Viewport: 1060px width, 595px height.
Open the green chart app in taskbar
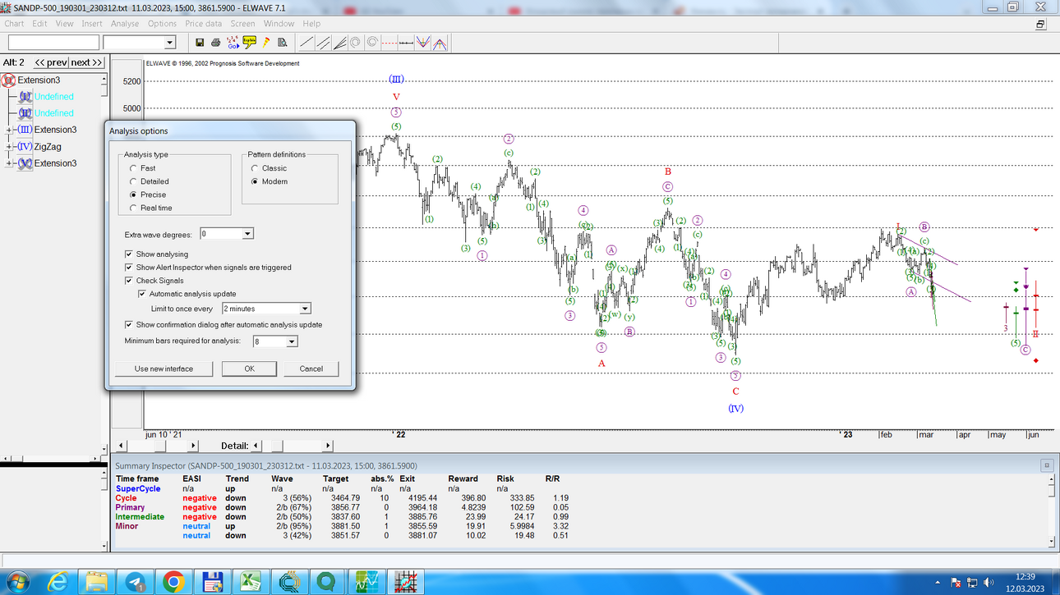pyautogui.click(x=366, y=582)
